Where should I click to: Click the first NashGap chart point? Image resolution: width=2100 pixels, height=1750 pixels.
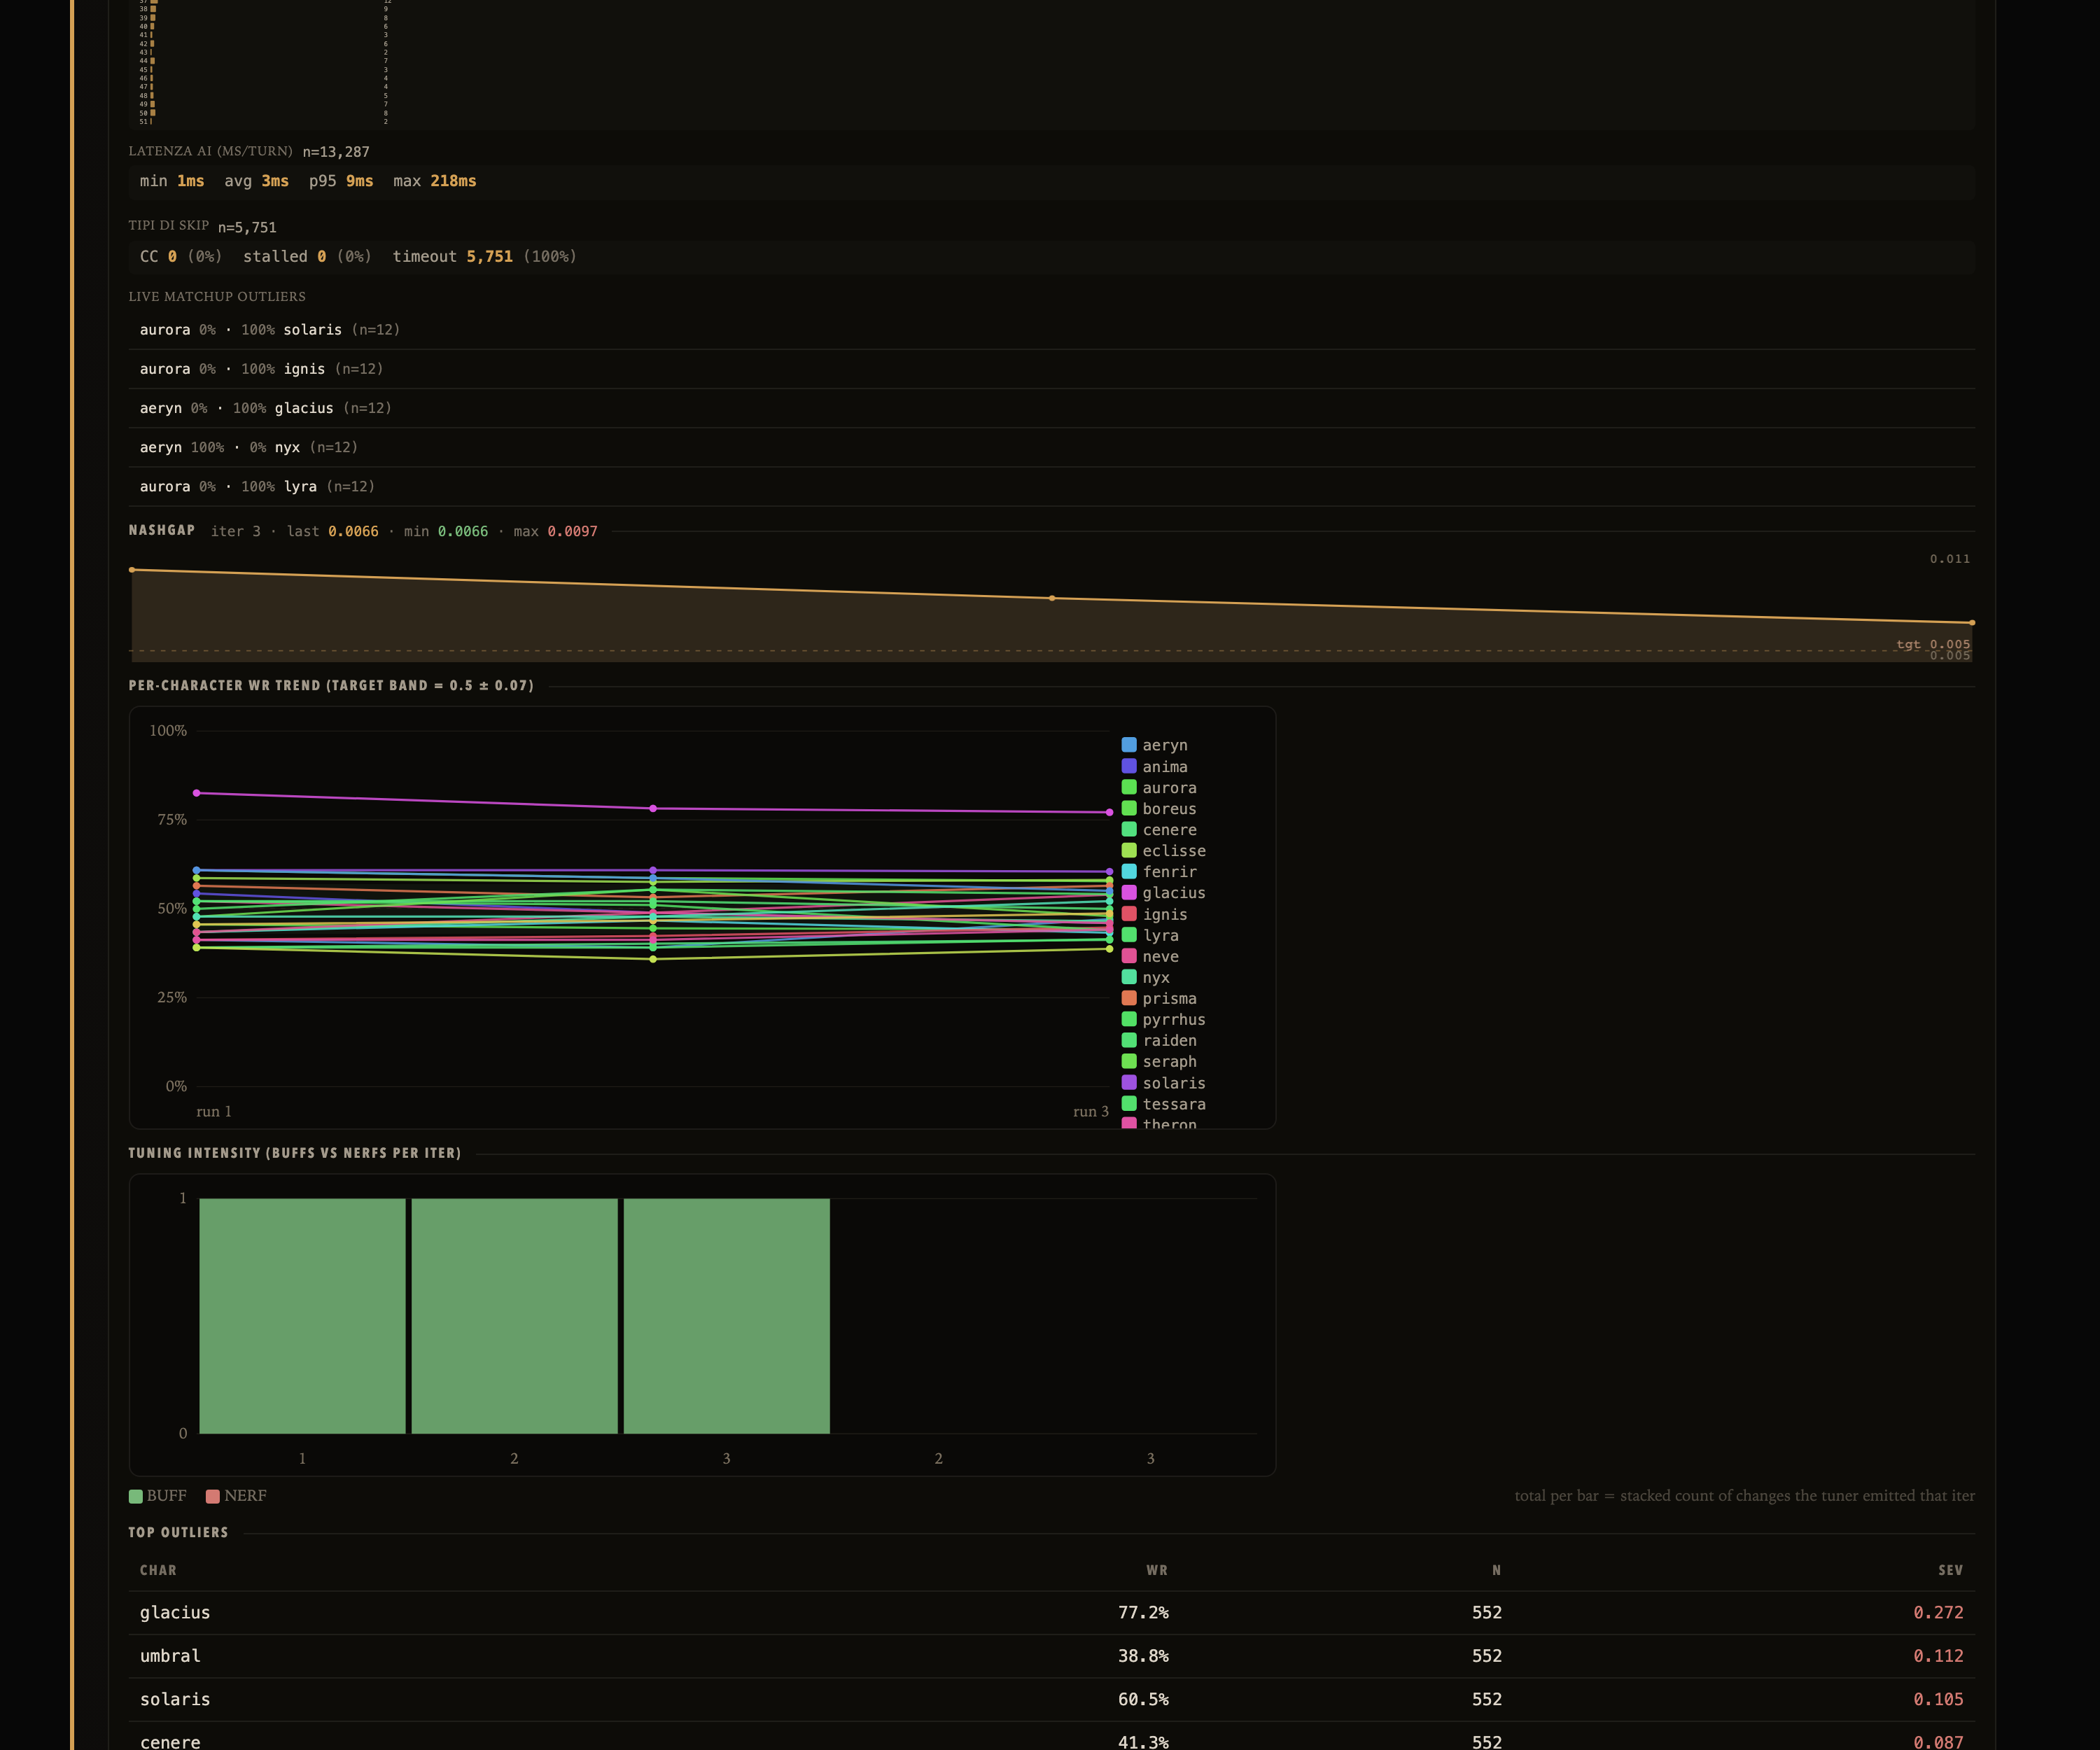(132, 570)
